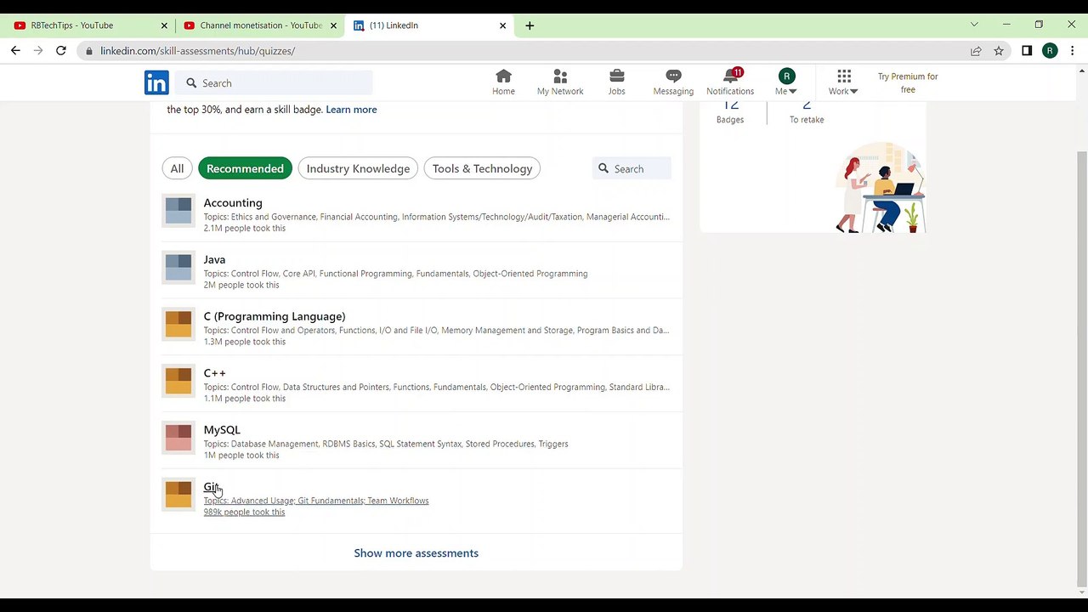Click the Accounting topics description text
Viewport: 1088px width, 612px height.
pyautogui.click(x=437, y=217)
